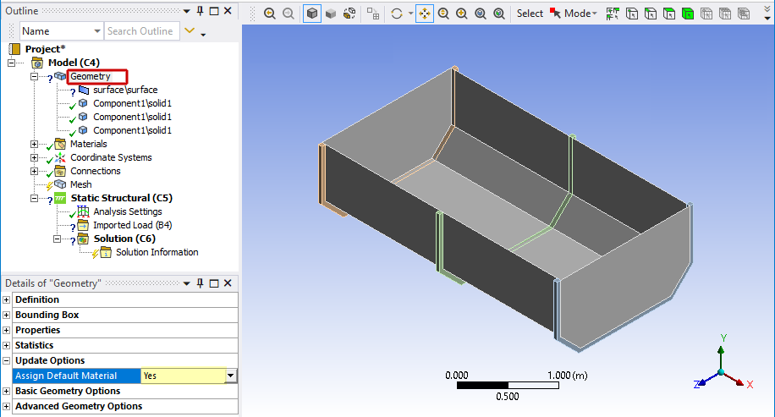This screenshot has height=417, width=775.
Task: Expand the Bounding Box section
Action: tap(7, 315)
